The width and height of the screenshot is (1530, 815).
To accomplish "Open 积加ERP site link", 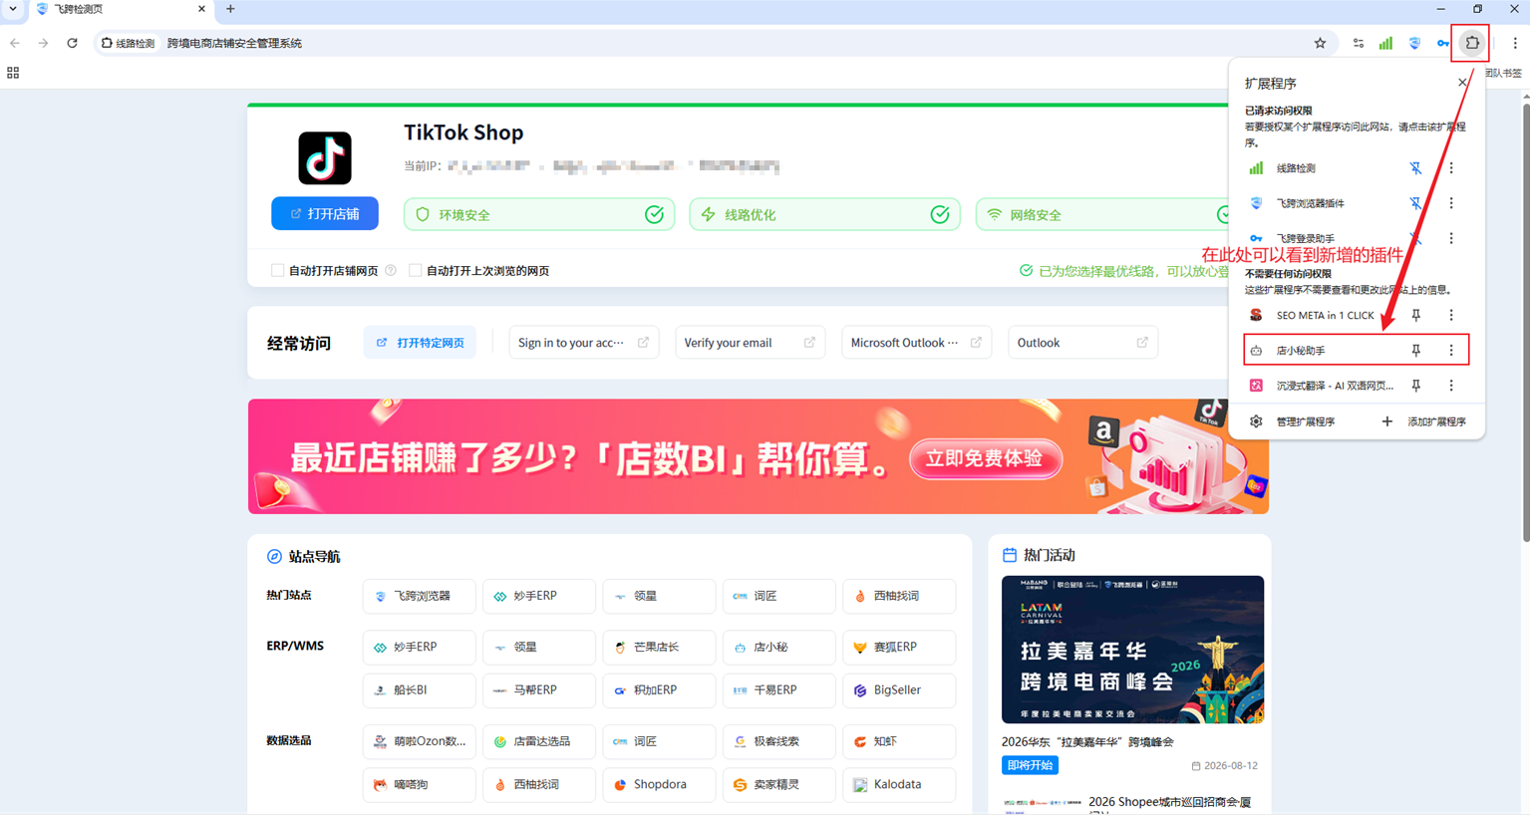I will (659, 689).
